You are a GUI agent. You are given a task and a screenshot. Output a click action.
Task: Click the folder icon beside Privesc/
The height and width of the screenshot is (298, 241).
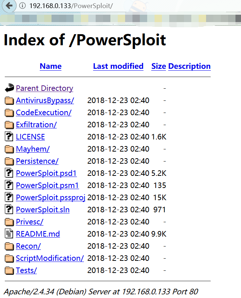click(9, 222)
